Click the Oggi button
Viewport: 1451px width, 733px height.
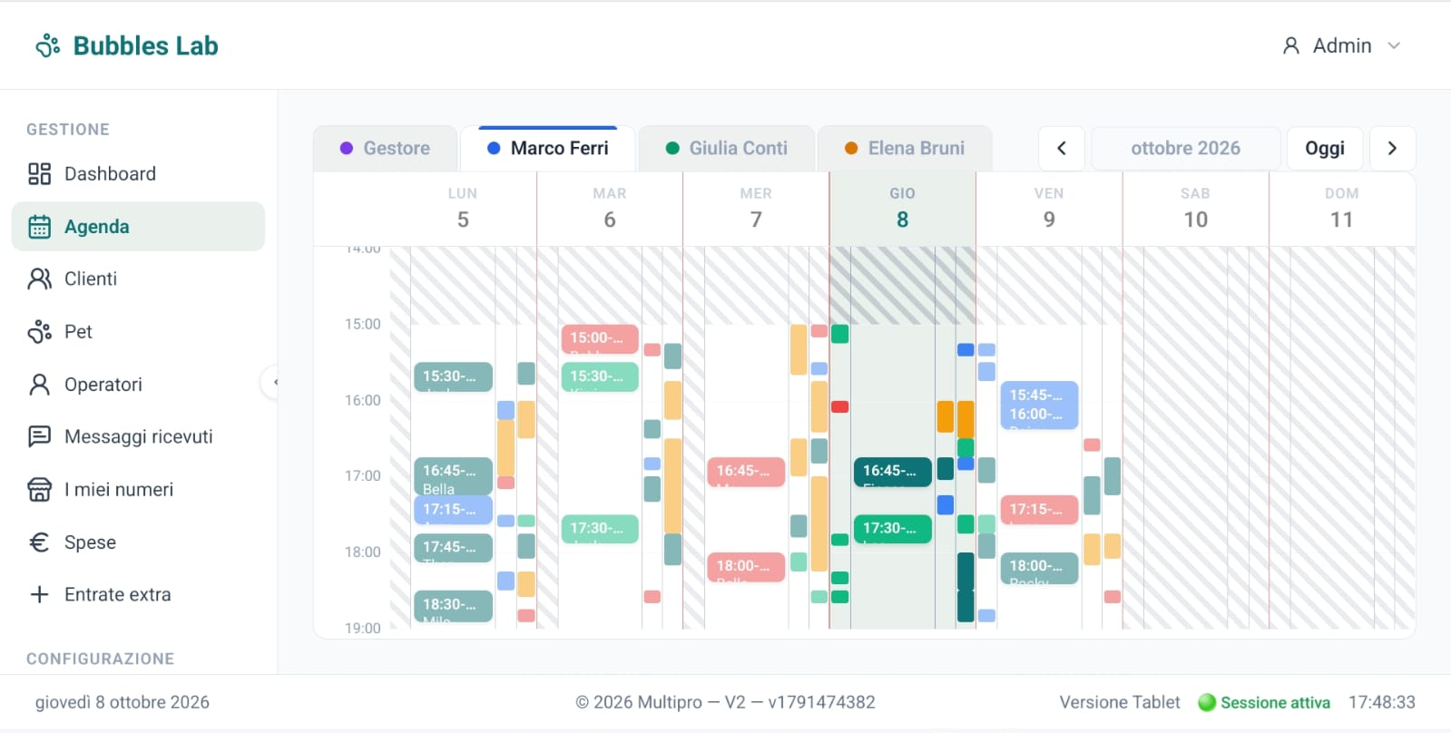coord(1325,148)
